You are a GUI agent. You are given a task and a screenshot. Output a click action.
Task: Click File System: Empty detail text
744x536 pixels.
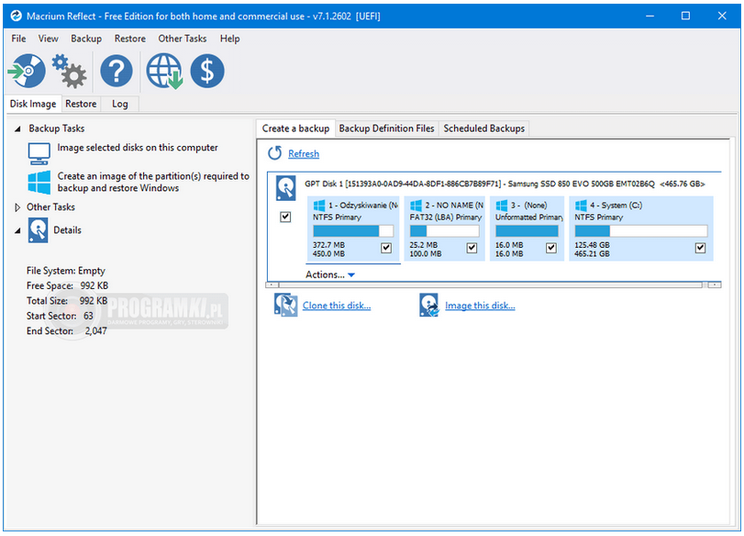(x=66, y=271)
